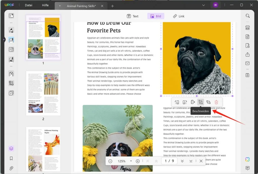
Task: Select the Text edit mode
Action: click(x=133, y=16)
